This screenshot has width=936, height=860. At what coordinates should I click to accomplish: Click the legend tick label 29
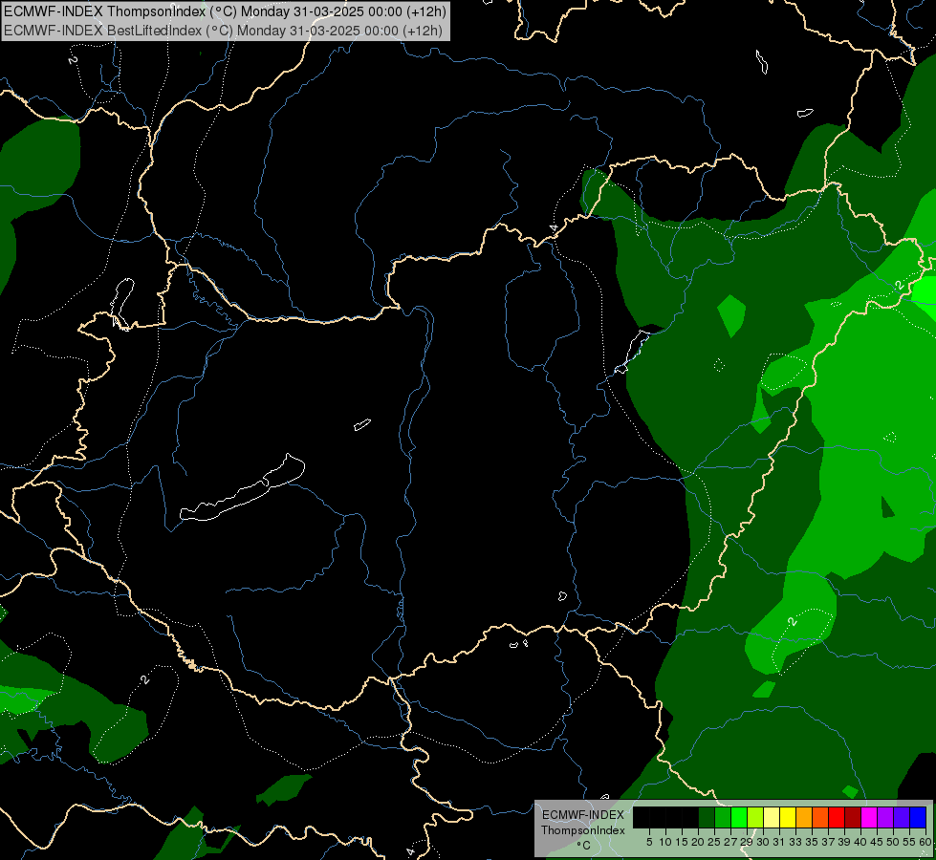click(x=747, y=842)
